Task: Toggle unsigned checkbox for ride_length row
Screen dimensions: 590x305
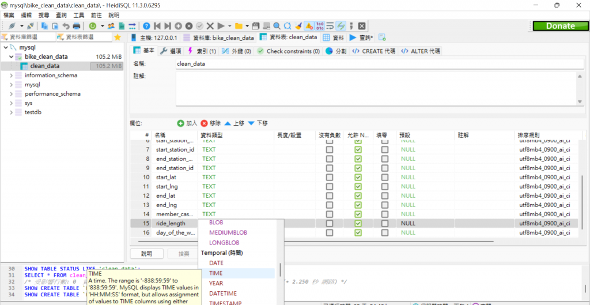Action: click(330, 223)
